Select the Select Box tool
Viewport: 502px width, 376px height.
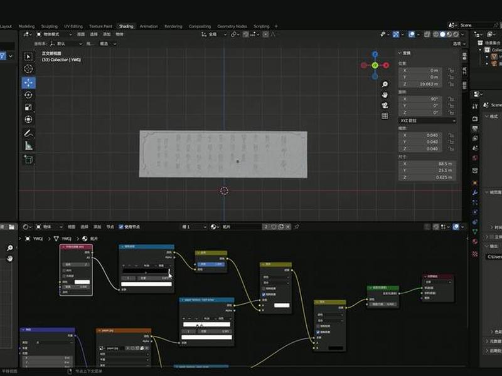point(28,56)
